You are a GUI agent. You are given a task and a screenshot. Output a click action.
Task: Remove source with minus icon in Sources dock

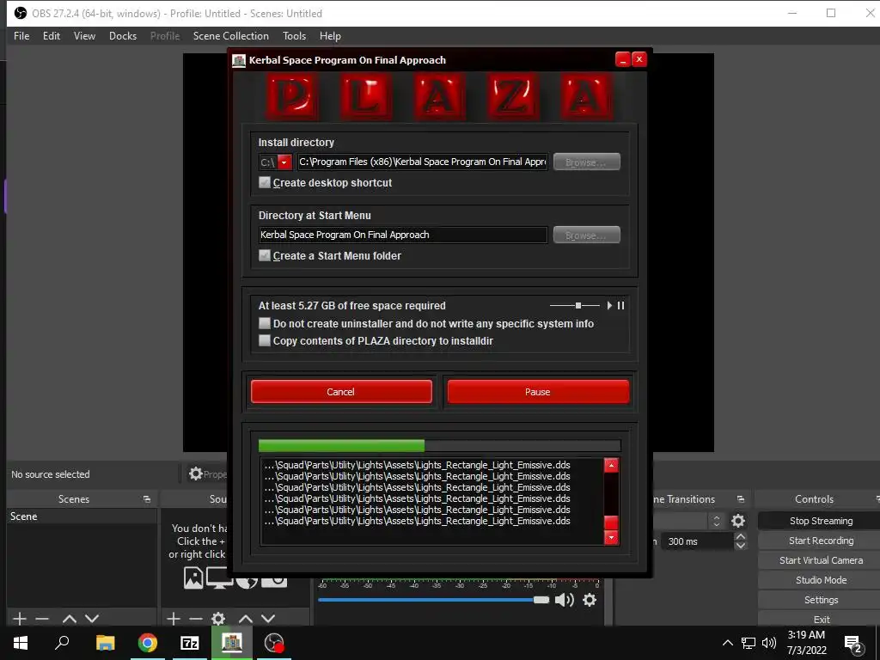pyautogui.click(x=196, y=619)
